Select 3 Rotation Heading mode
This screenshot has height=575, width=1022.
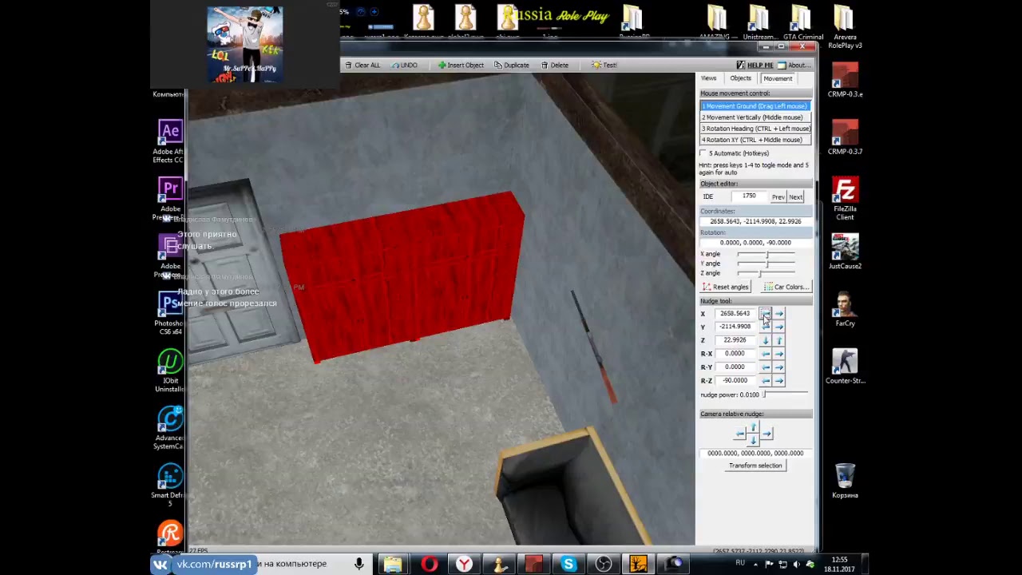tap(755, 129)
